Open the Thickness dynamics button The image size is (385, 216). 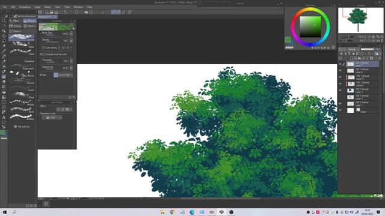point(72,61)
